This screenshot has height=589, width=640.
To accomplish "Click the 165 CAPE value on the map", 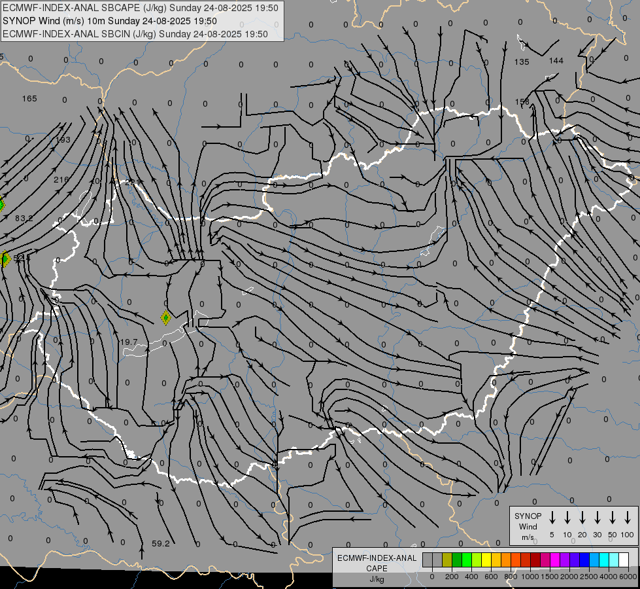I will [29, 99].
